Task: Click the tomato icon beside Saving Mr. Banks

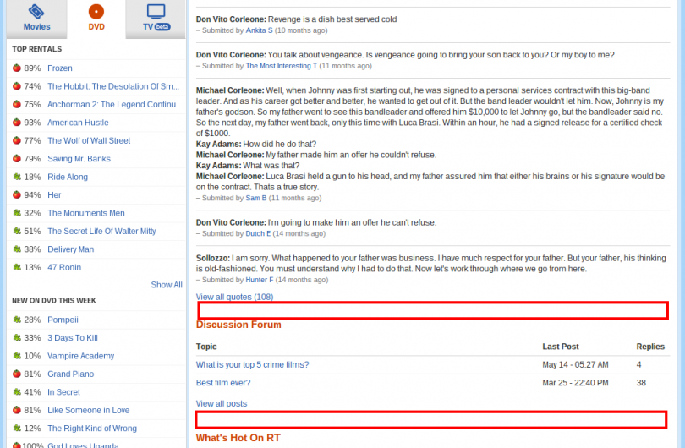Action: (17, 159)
